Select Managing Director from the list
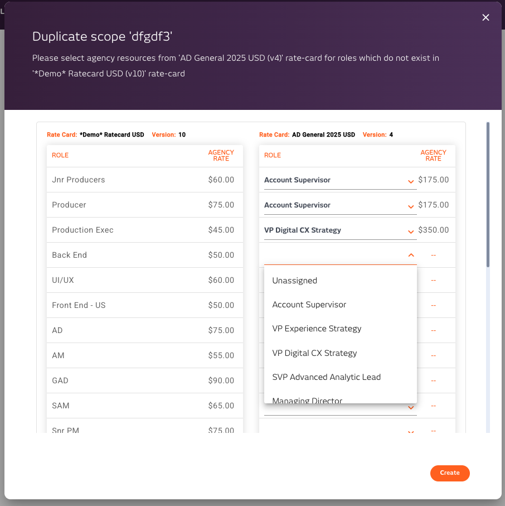 [x=307, y=399]
